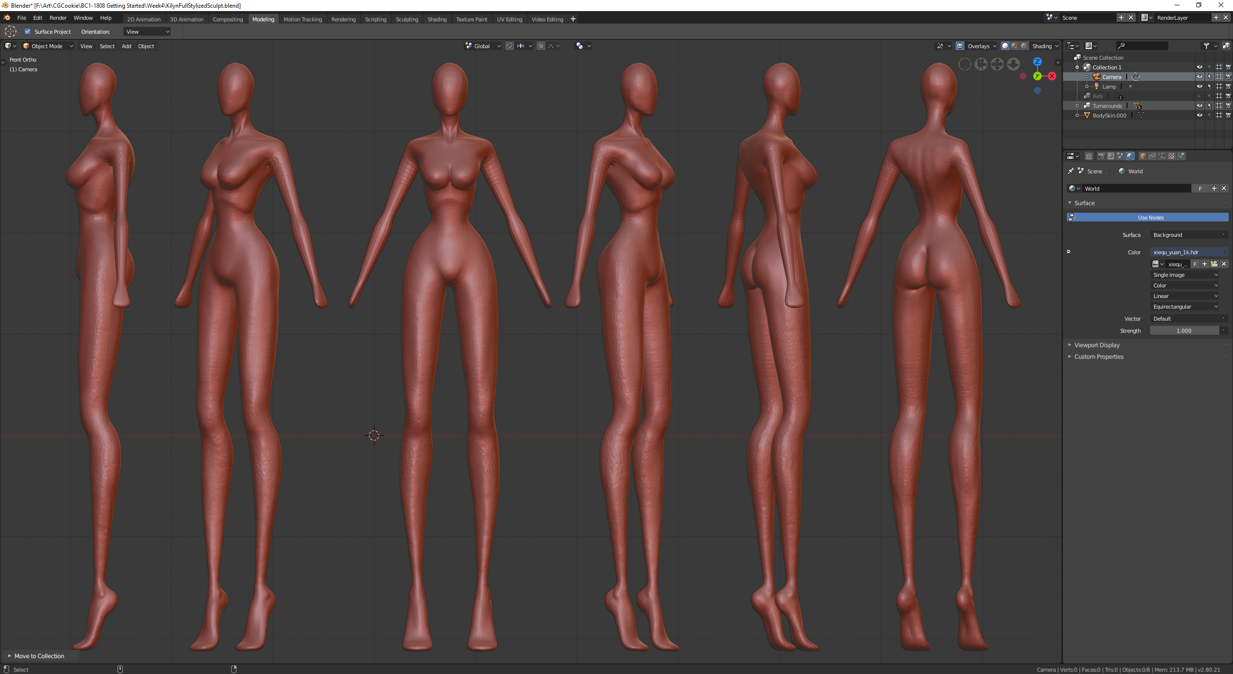1233x674 pixels.
Task: Toggle visibility of BodySkin.000
Action: pyautogui.click(x=1199, y=116)
